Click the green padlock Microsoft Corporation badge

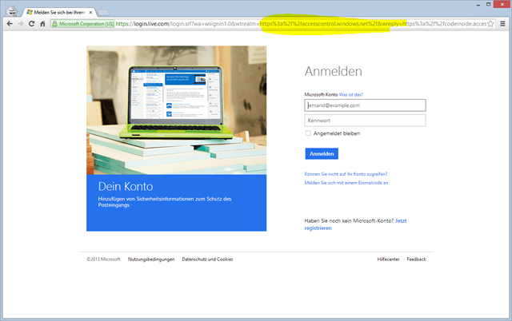82,24
